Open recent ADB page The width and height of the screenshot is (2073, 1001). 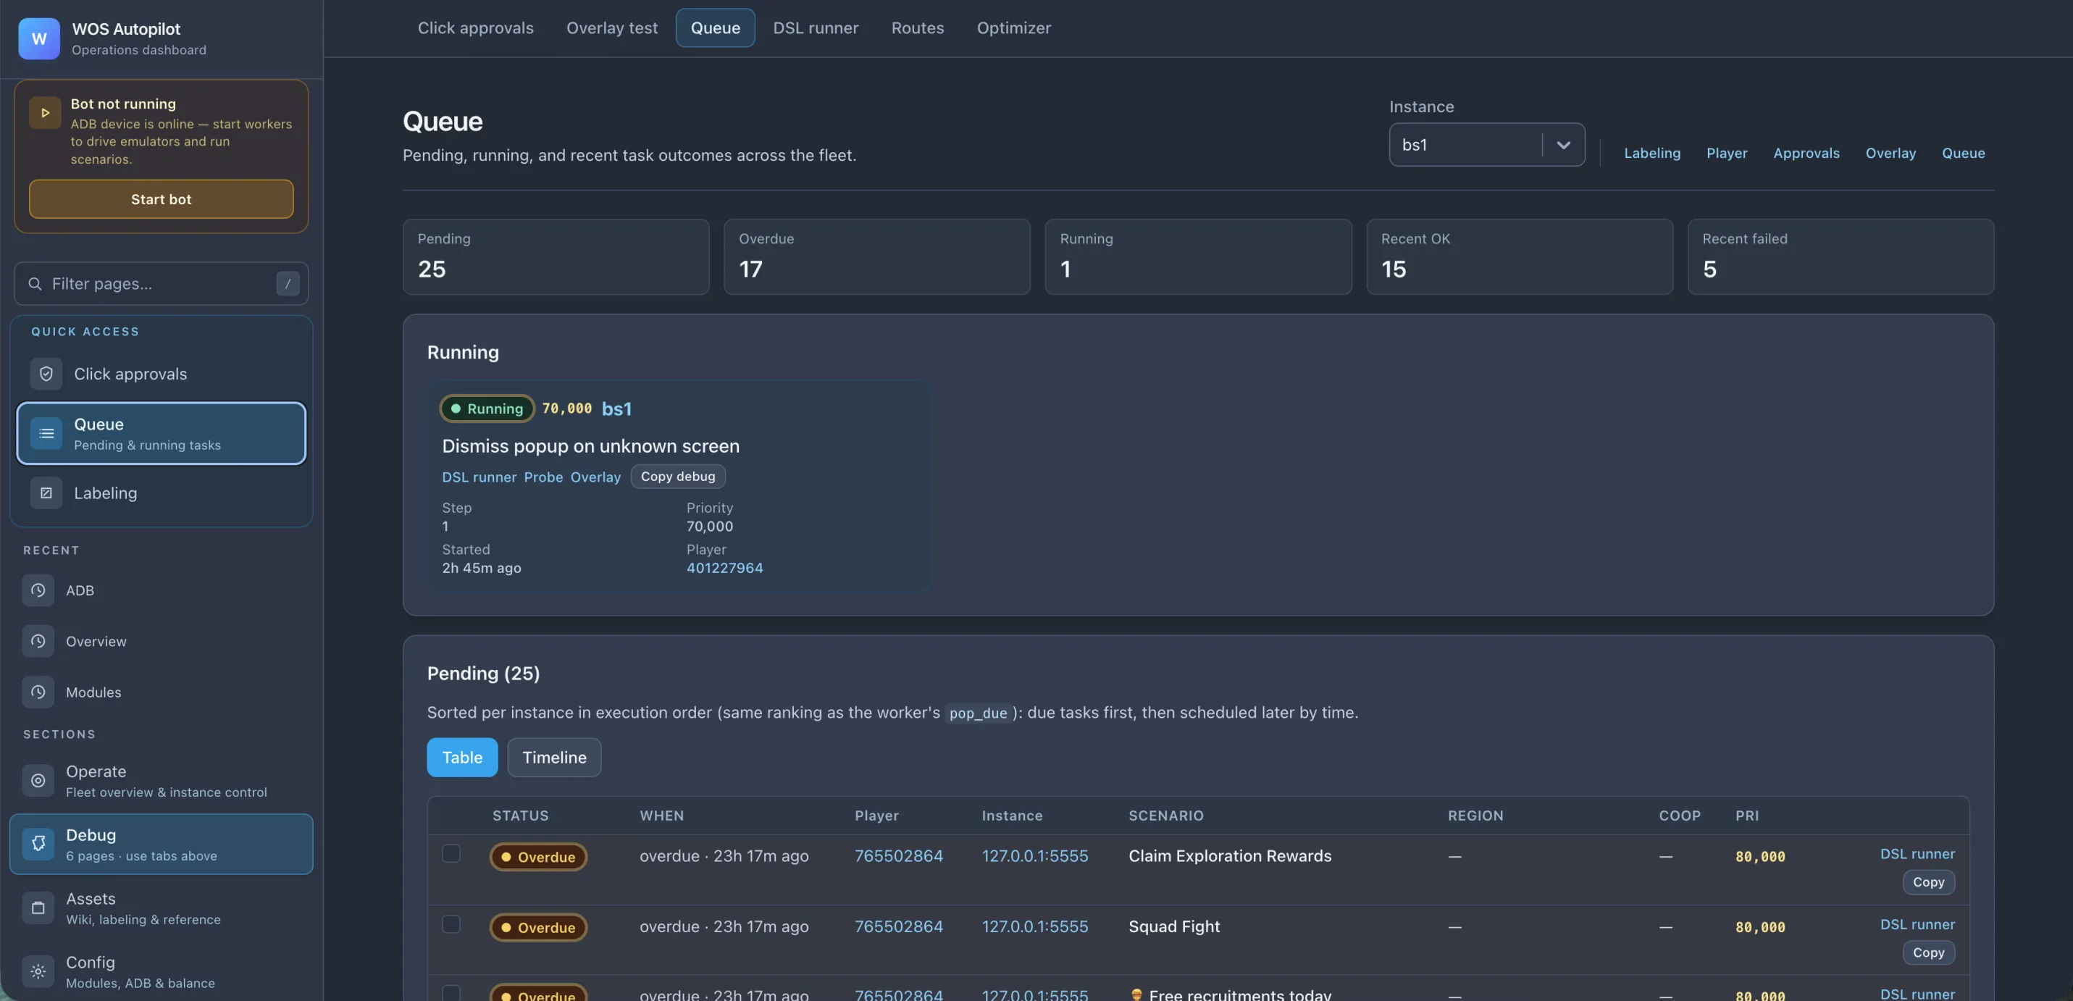[x=161, y=590]
